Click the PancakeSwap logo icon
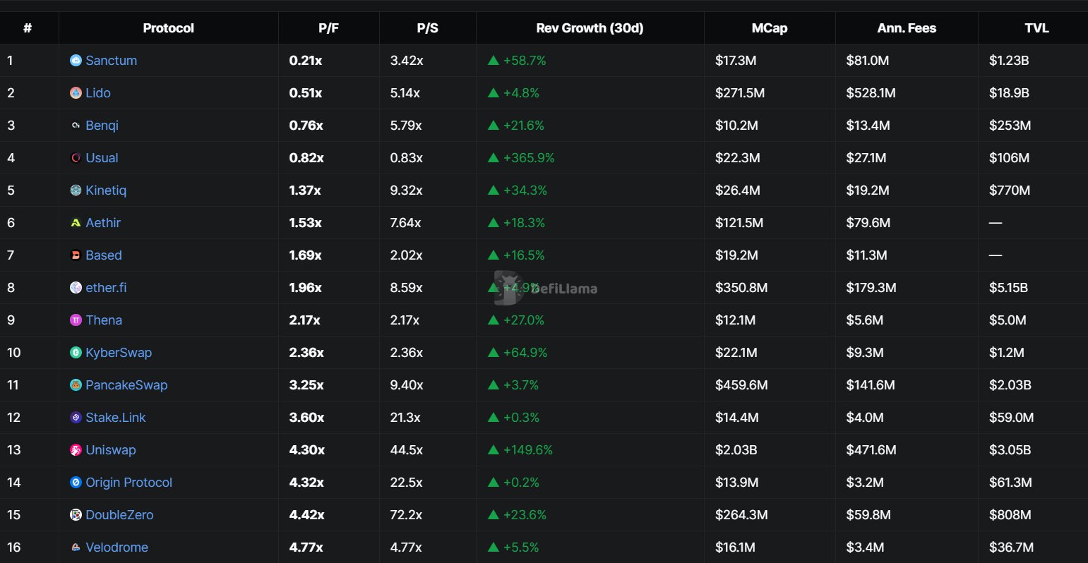 tap(76, 385)
